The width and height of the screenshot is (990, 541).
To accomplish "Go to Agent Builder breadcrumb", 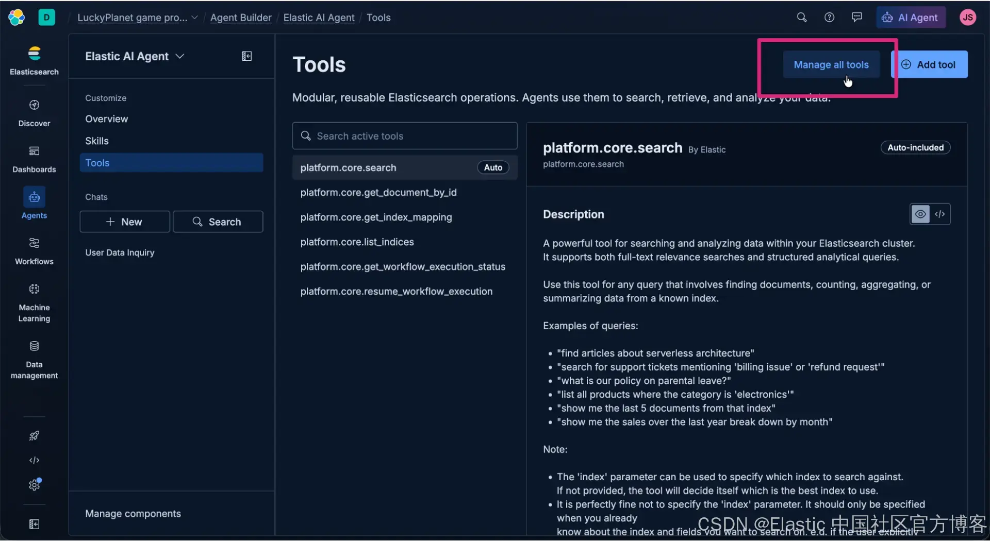I will (241, 18).
